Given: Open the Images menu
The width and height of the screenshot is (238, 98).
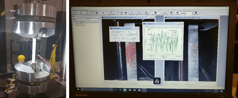Looking at the screenshot, I should coord(76,10).
